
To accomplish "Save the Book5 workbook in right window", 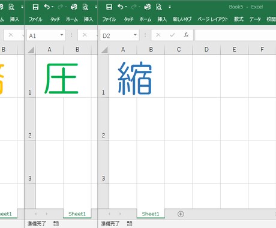I will tap(109, 7).
